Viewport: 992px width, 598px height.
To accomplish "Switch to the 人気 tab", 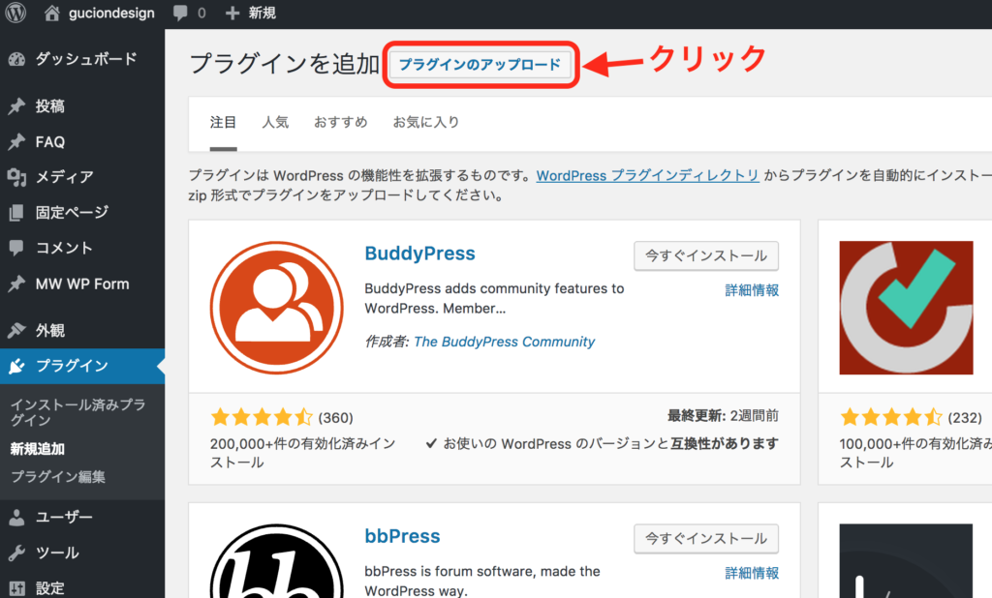I will 275,122.
